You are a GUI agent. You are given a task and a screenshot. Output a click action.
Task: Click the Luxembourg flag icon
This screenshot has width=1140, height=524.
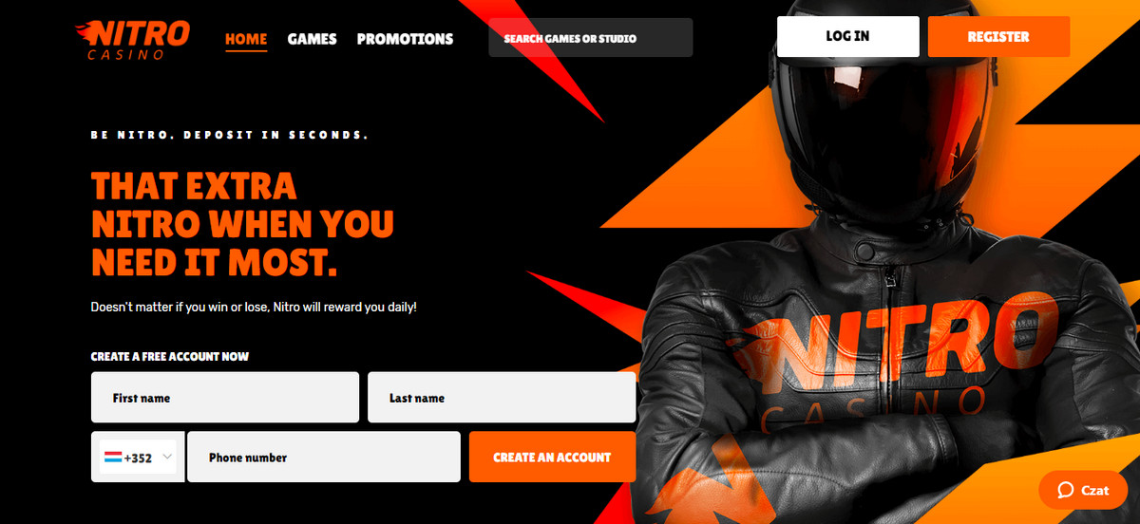tap(112, 457)
